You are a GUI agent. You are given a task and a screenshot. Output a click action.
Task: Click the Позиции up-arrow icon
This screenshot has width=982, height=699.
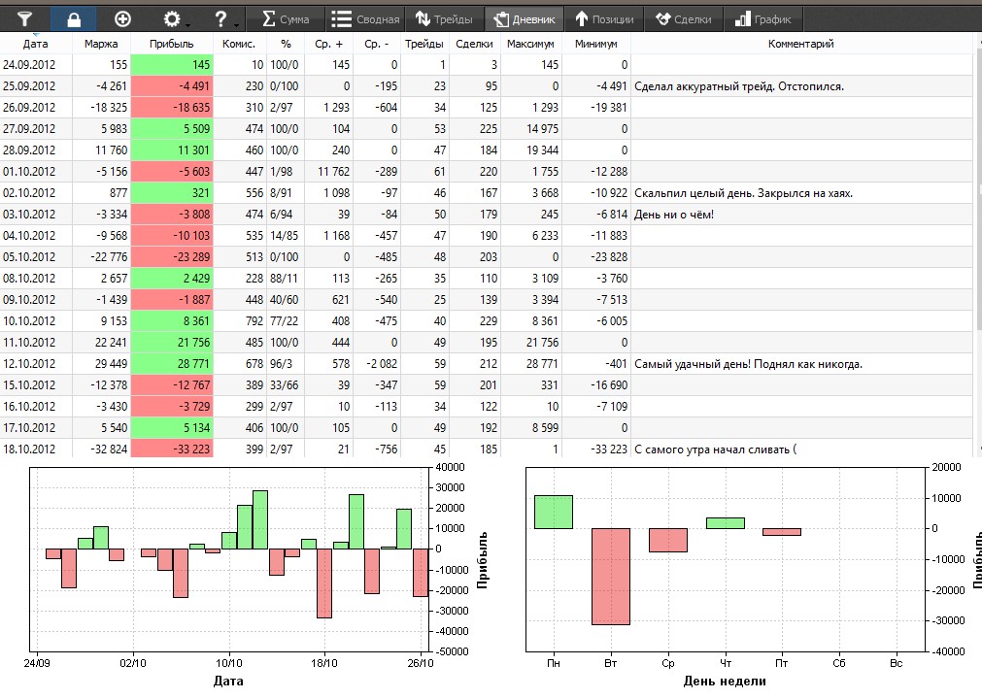pyautogui.click(x=582, y=18)
